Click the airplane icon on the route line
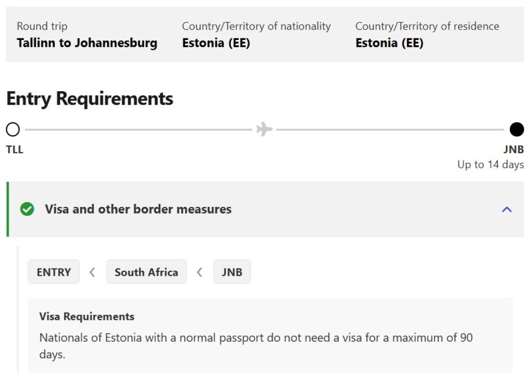Viewport: 530px width, 378px height. coord(264,129)
